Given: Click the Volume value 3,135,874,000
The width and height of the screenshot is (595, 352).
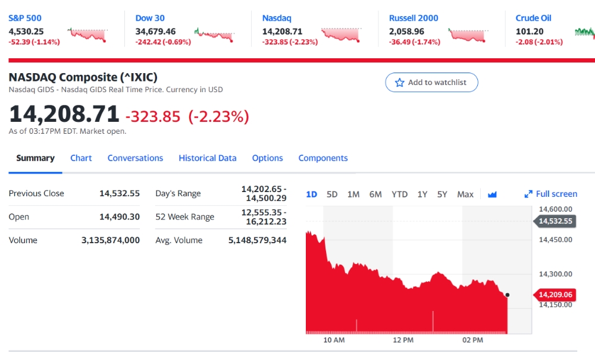Looking at the screenshot, I should pos(111,240).
